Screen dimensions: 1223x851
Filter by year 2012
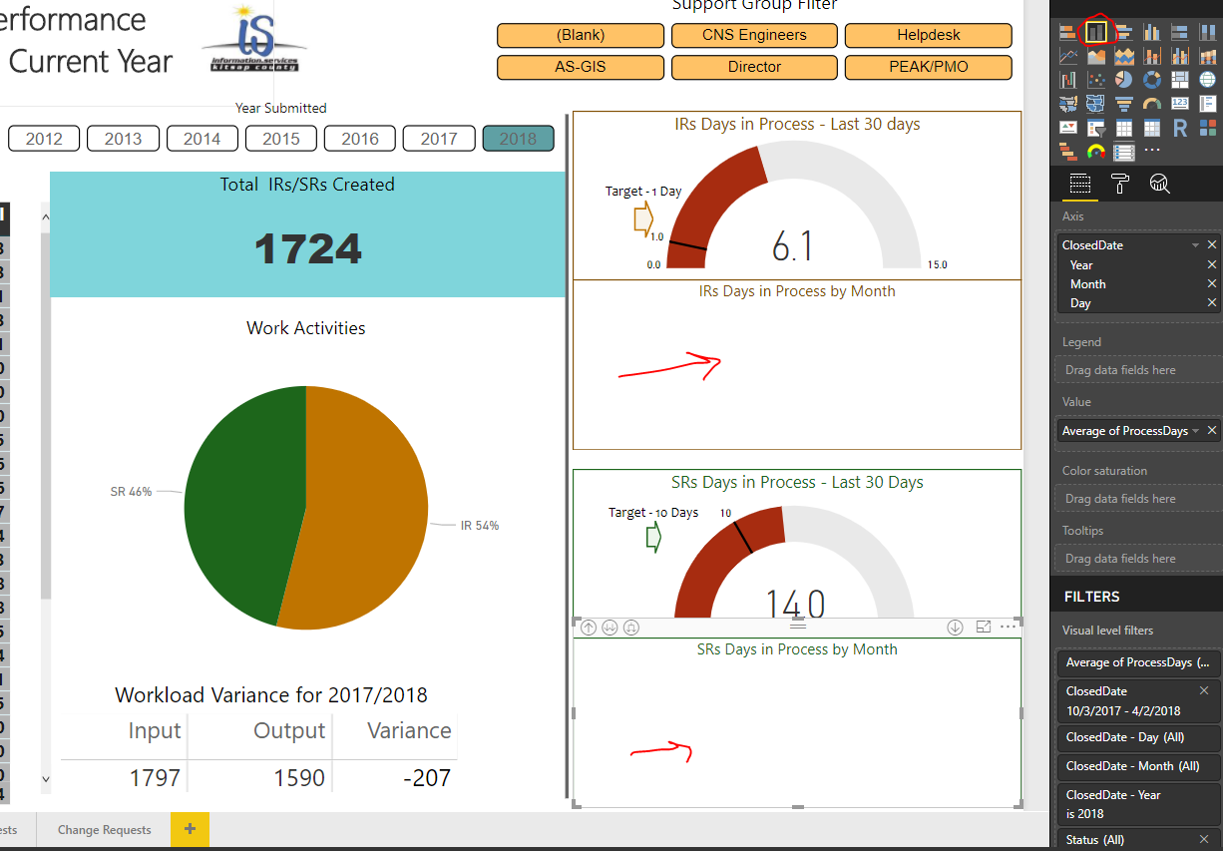pos(44,139)
